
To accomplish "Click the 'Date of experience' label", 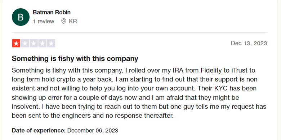I will pyautogui.click(x=39, y=131).
